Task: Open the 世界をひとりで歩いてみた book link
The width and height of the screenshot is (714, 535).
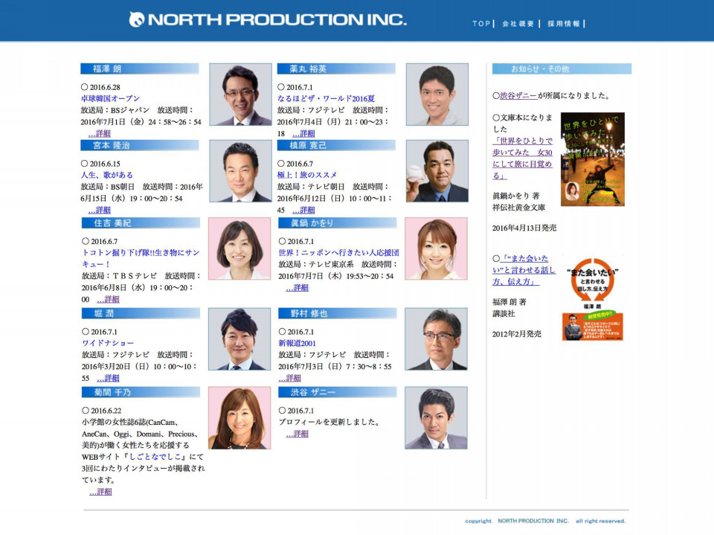Action: [x=523, y=158]
